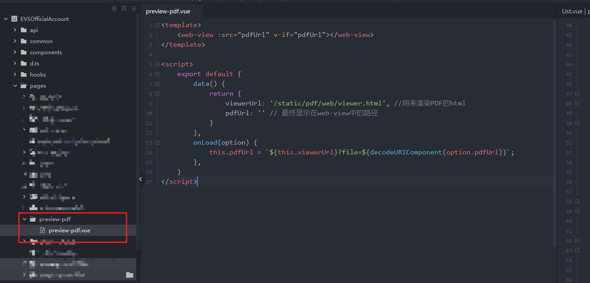The image size is (590, 283).
Task: Expand the hooks folder
Action: pos(15,75)
